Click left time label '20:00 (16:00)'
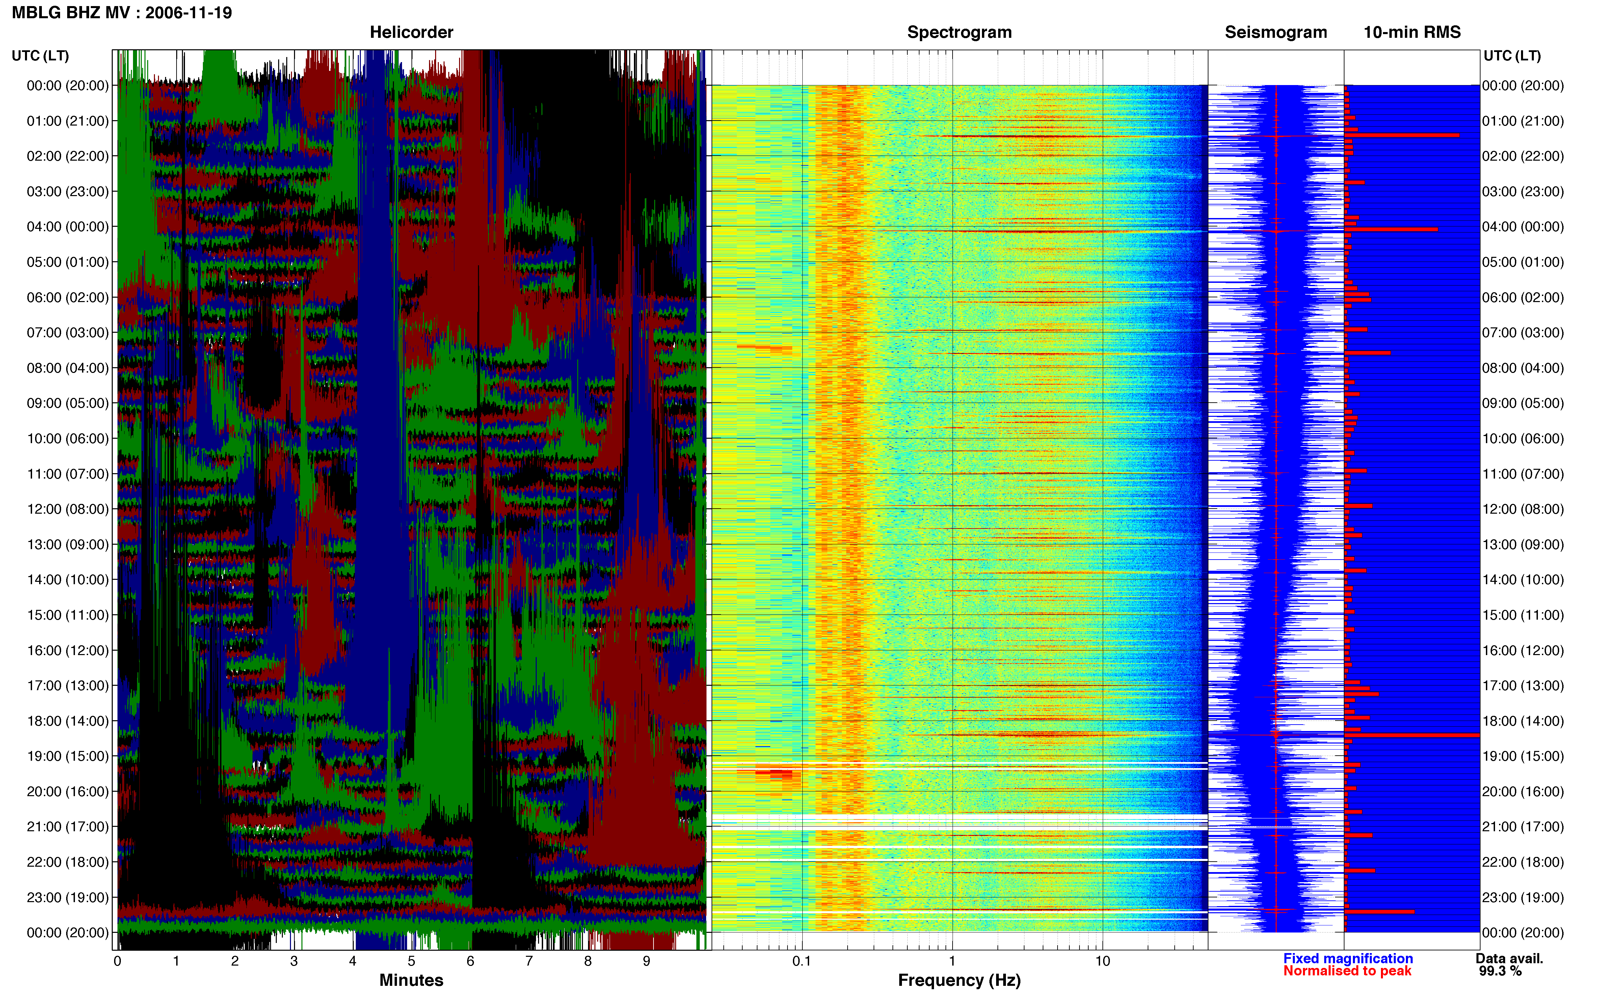 point(68,792)
